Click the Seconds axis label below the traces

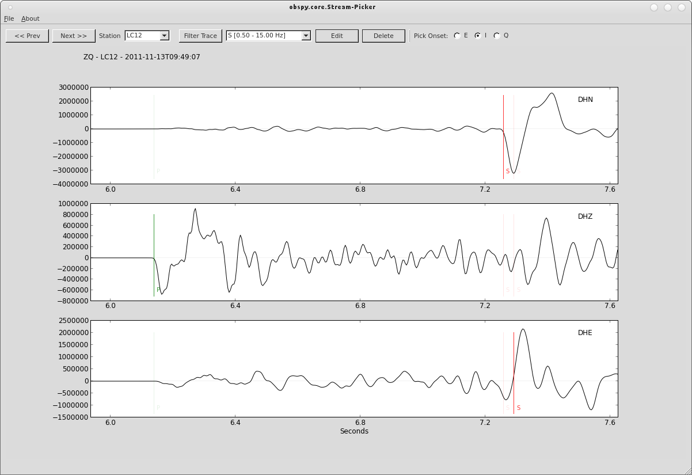353,431
